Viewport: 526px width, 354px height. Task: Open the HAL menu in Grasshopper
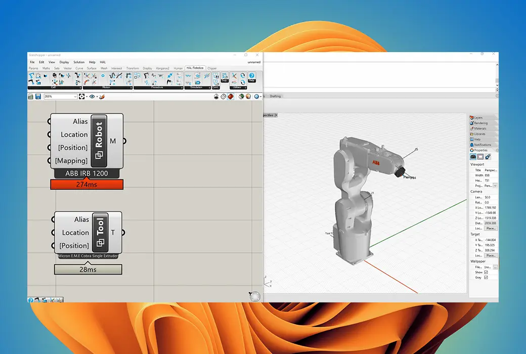[103, 62]
